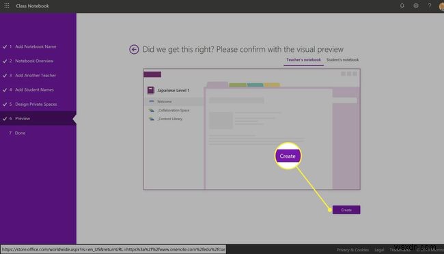The height and width of the screenshot is (254, 444).
Task: Open notifications bell icon
Action: [x=402, y=5]
